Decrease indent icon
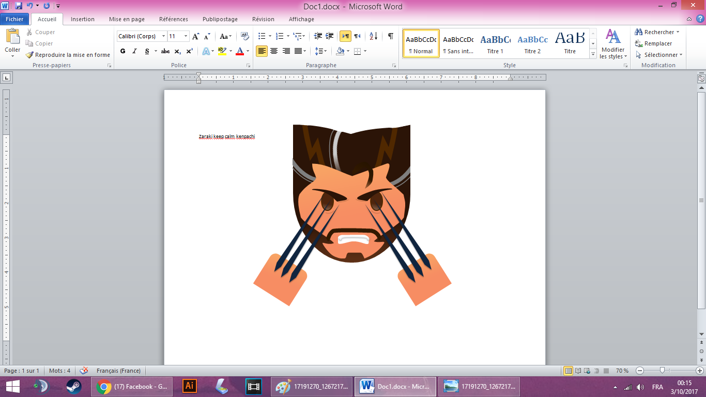This screenshot has width=706, height=397. tap(318, 36)
